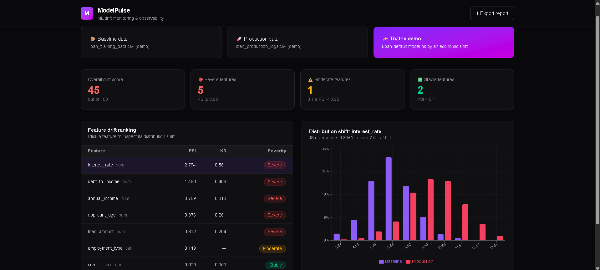Select the annual_income feature row
This screenshot has height=270, width=600.
pyautogui.click(x=187, y=199)
